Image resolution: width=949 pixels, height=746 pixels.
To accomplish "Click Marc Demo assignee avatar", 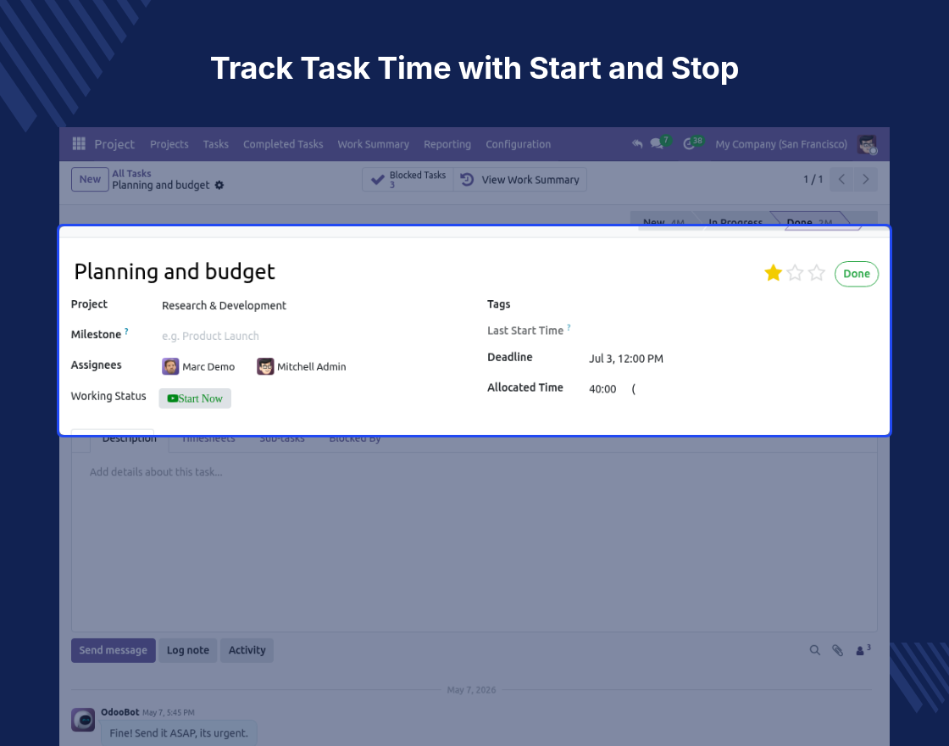I will click(170, 366).
